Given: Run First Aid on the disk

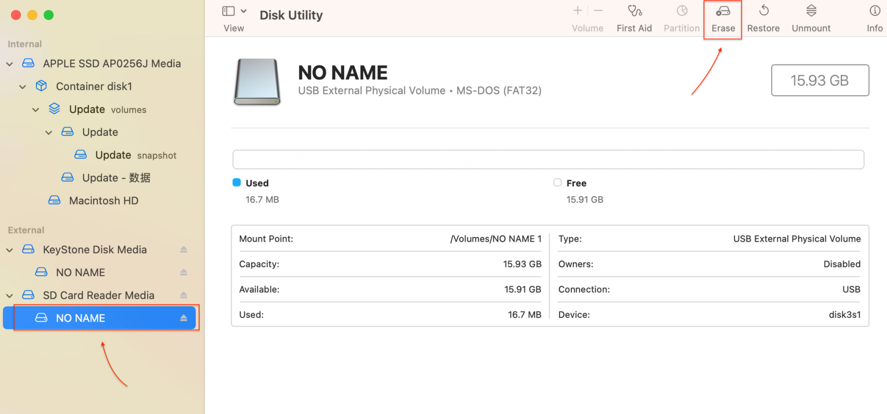Looking at the screenshot, I should [634, 12].
